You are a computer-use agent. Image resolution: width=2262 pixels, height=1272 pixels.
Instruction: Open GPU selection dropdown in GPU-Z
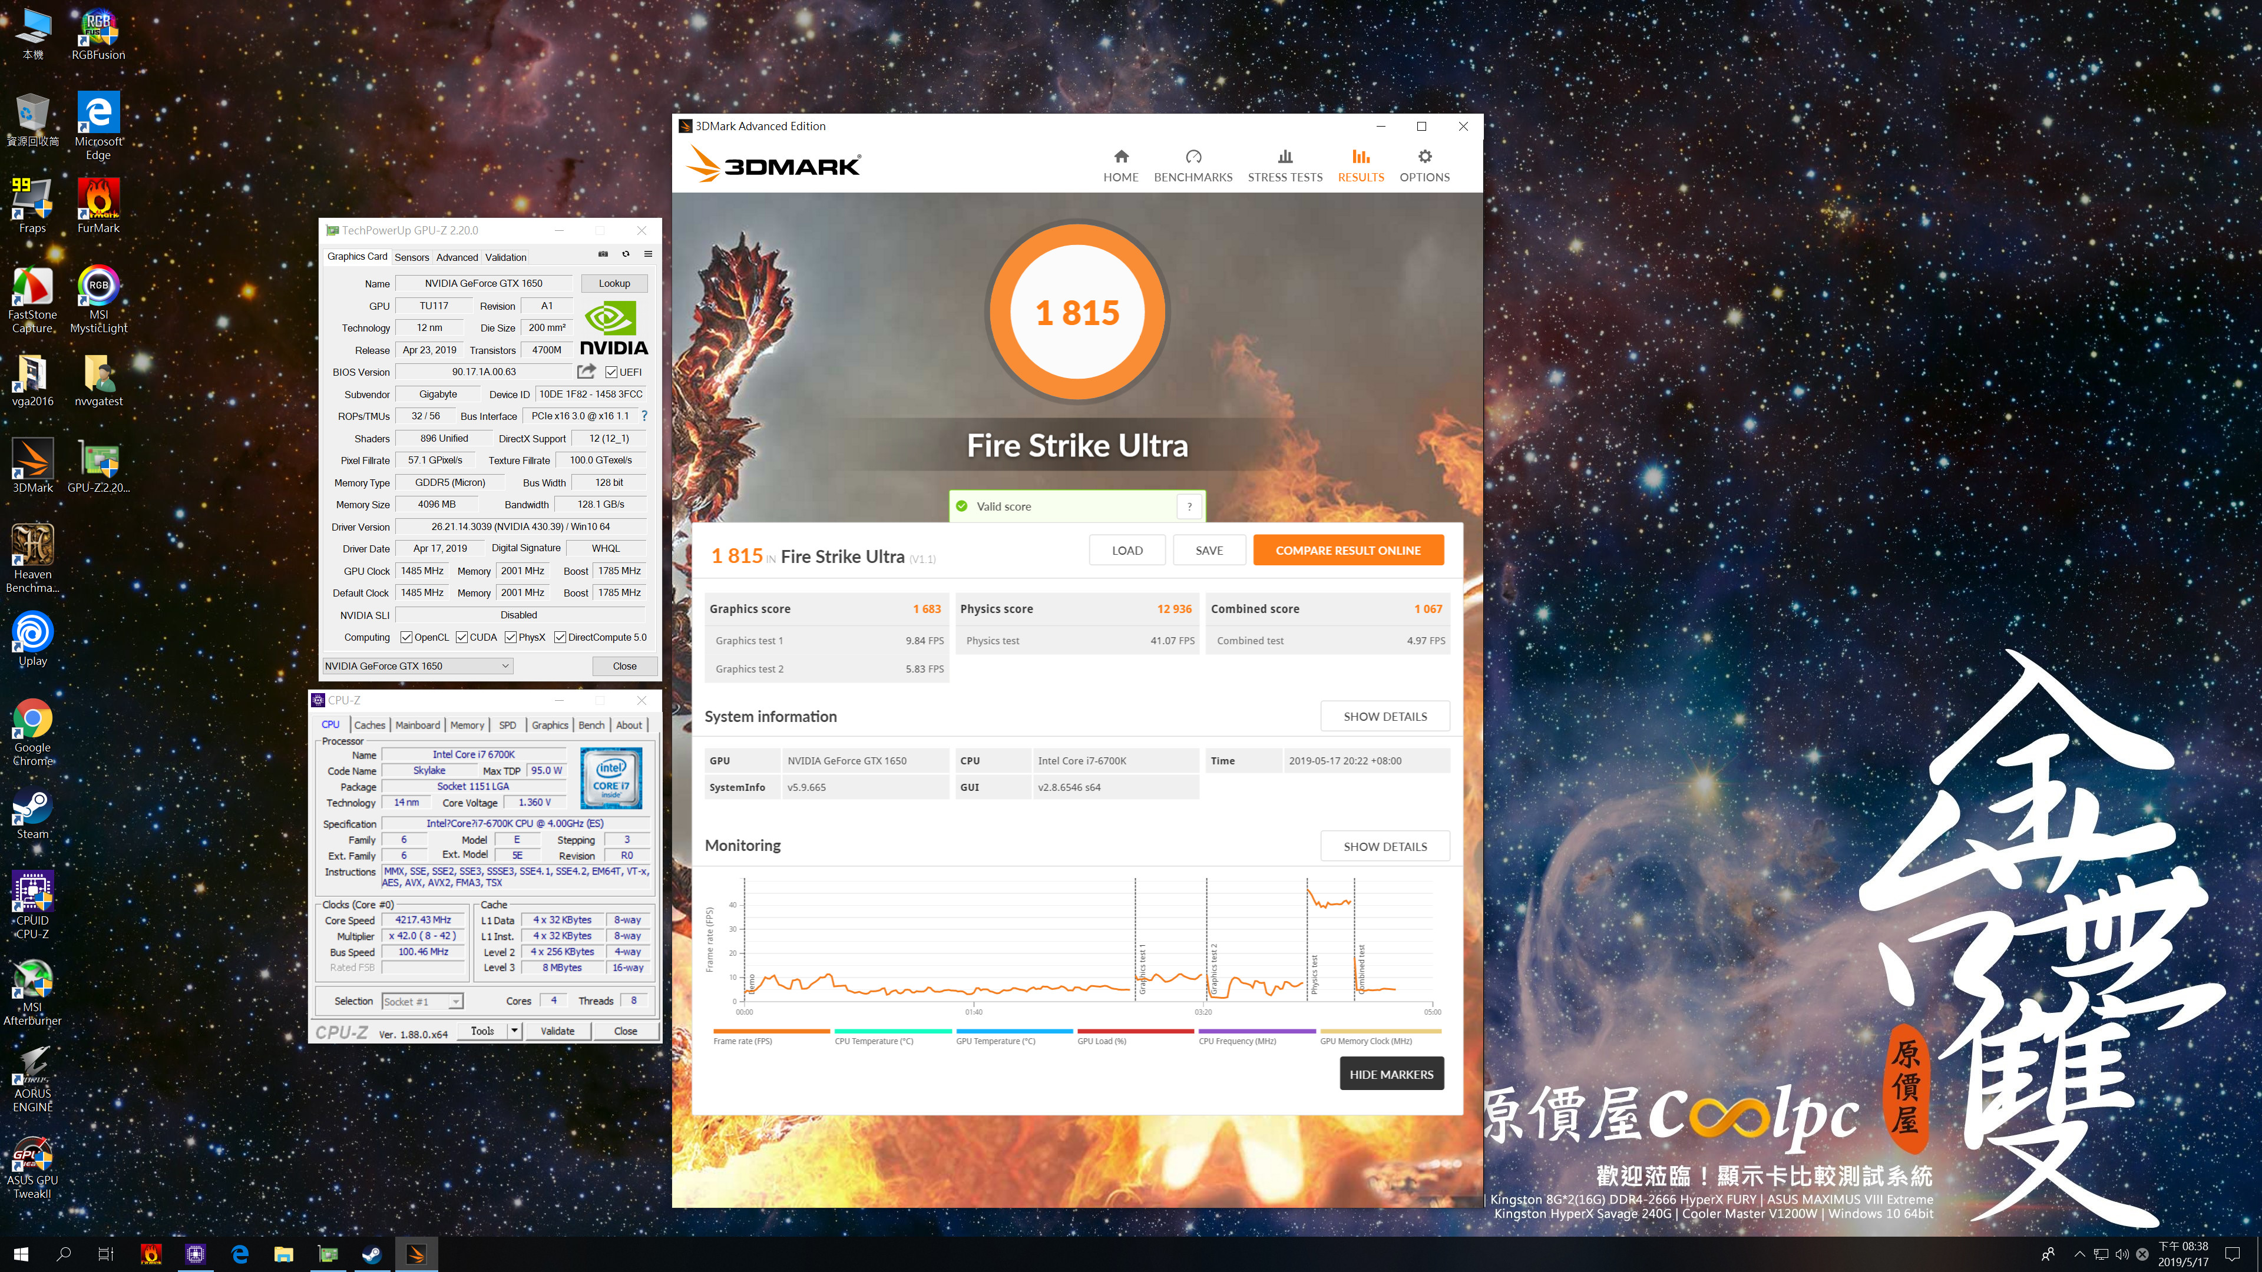coord(417,665)
